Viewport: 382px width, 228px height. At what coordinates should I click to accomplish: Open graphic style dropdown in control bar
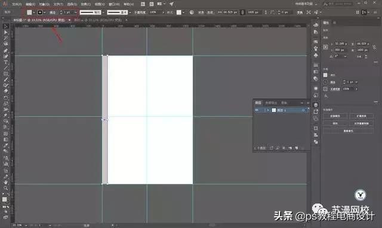pyautogui.click(x=183, y=13)
